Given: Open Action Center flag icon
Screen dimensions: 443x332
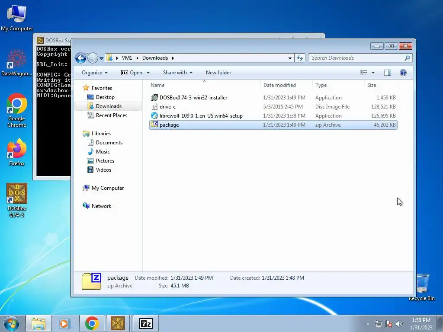Looking at the screenshot, I should pos(389,324).
